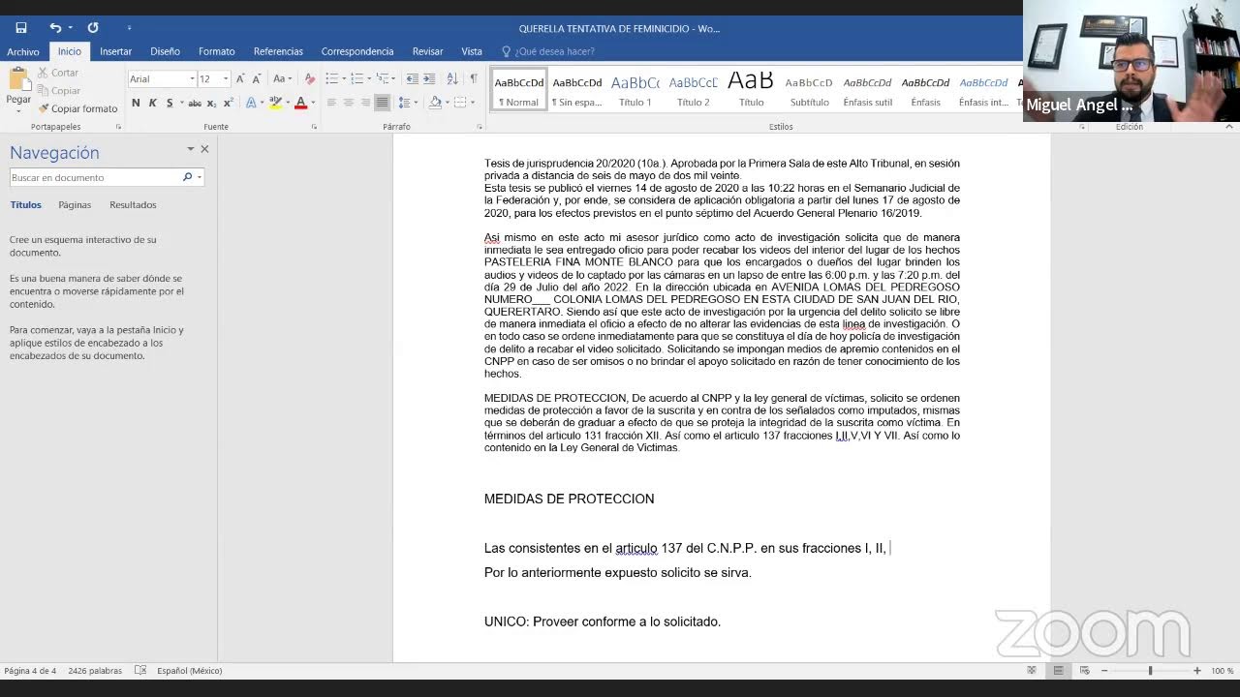
Task: Toggle show paragraph marks (¶)
Action: pos(474,78)
